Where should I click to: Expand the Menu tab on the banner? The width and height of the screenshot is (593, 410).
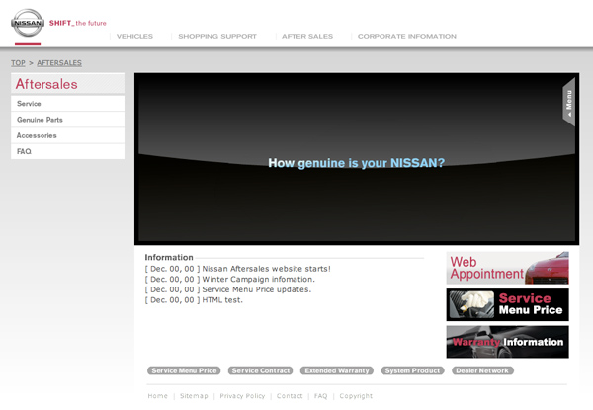568,102
